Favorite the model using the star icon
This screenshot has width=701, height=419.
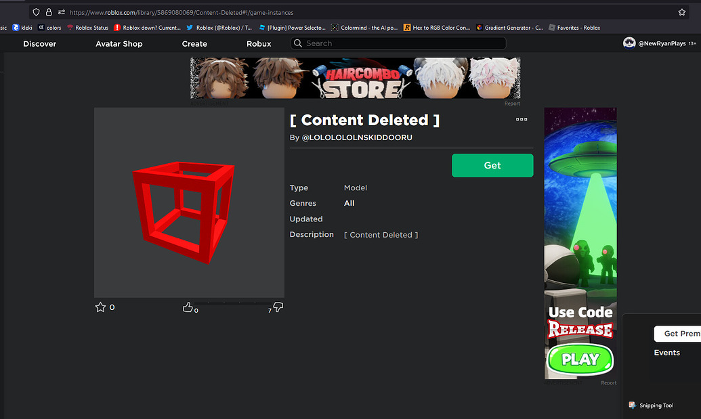click(x=100, y=307)
